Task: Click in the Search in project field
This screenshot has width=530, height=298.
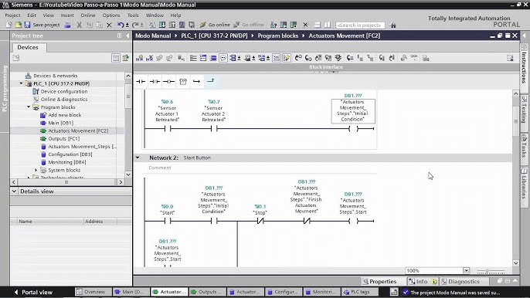Action: pos(360,25)
